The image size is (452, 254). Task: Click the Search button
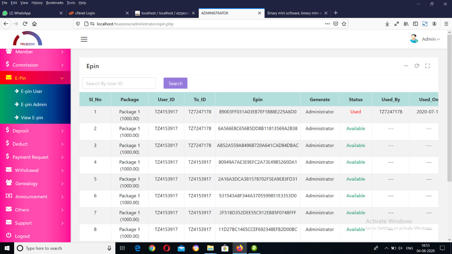[176, 83]
